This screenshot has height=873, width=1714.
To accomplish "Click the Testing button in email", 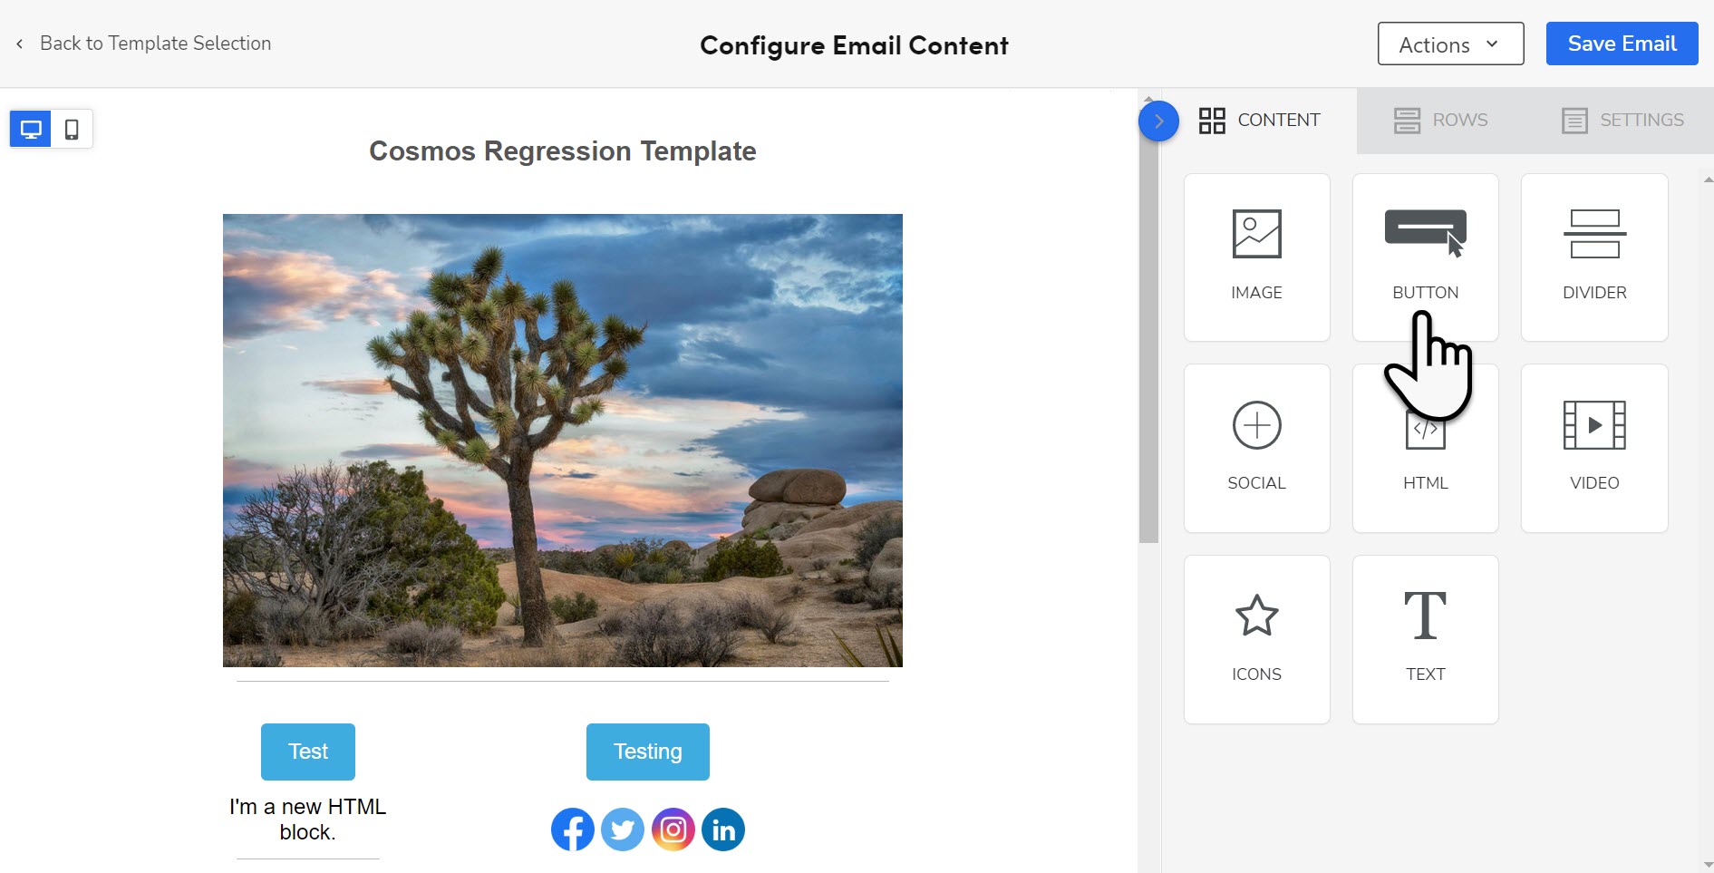I will click(647, 752).
